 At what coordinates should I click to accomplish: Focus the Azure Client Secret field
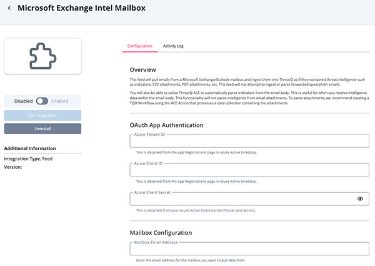pyautogui.click(x=249, y=199)
